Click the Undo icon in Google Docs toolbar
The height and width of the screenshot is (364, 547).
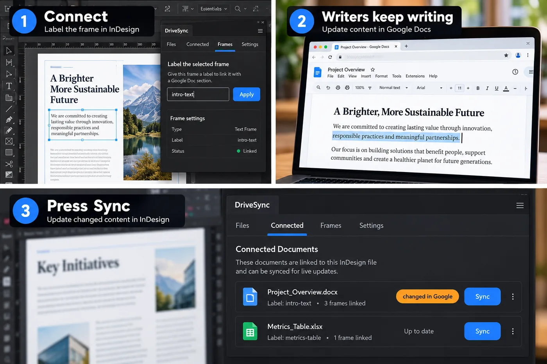(x=328, y=88)
